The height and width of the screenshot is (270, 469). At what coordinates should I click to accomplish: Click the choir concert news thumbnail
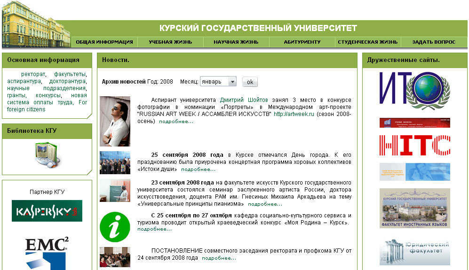click(x=115, y=162)
